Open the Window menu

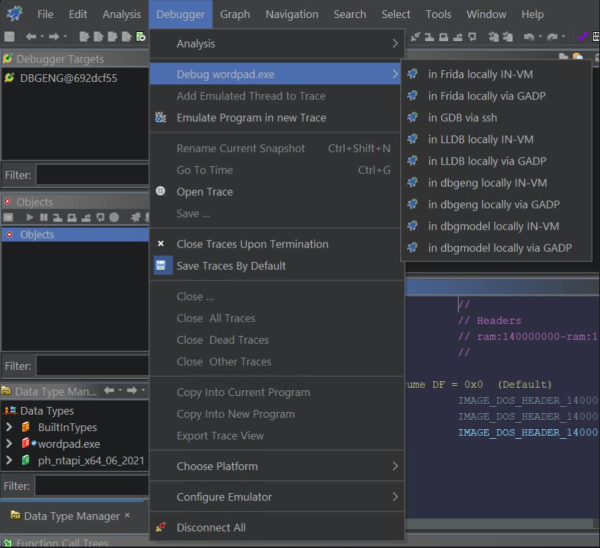click(x=486, y=14)
